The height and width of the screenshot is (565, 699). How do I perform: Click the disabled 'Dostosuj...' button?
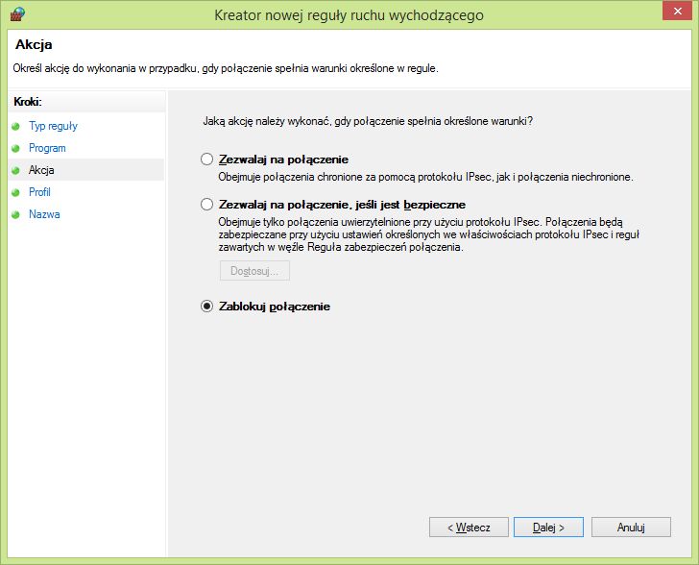point(254,270)
